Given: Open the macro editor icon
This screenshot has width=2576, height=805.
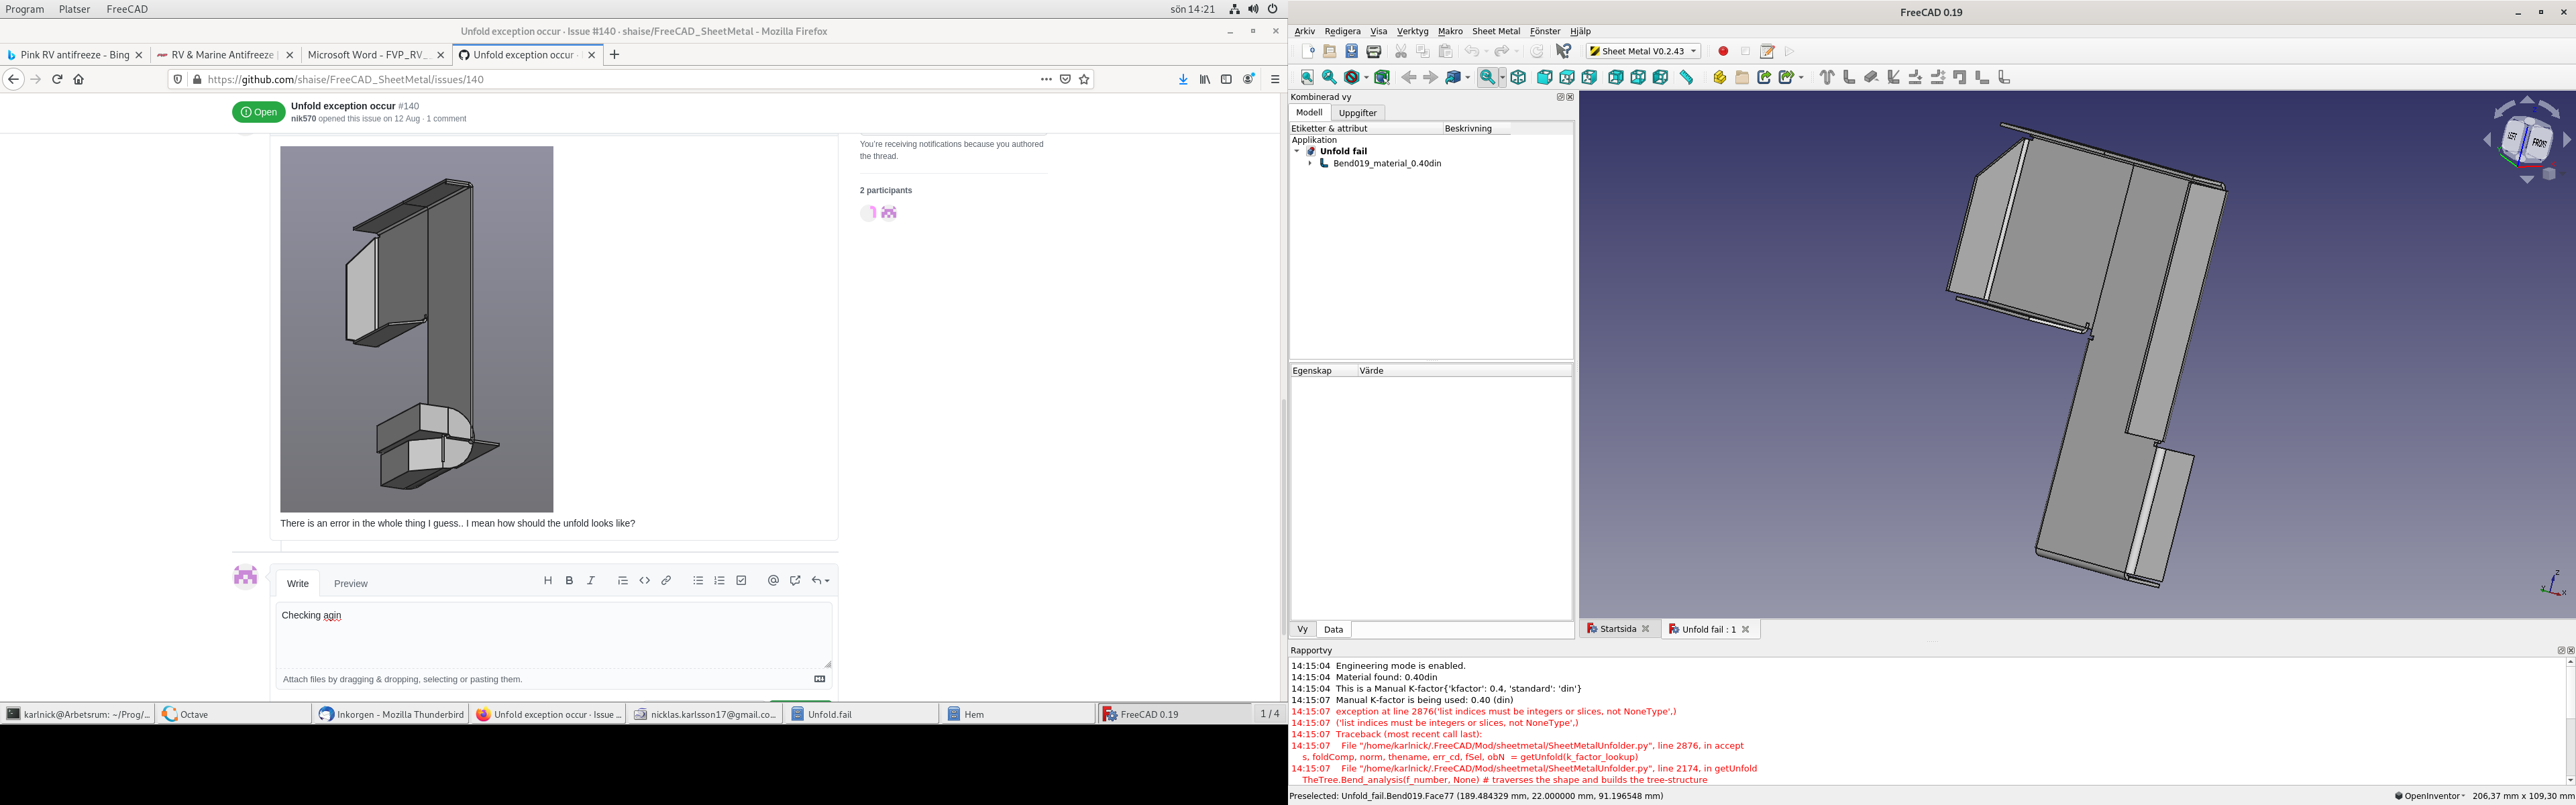Looking at the screenshot, I should tap(1767, 51).
